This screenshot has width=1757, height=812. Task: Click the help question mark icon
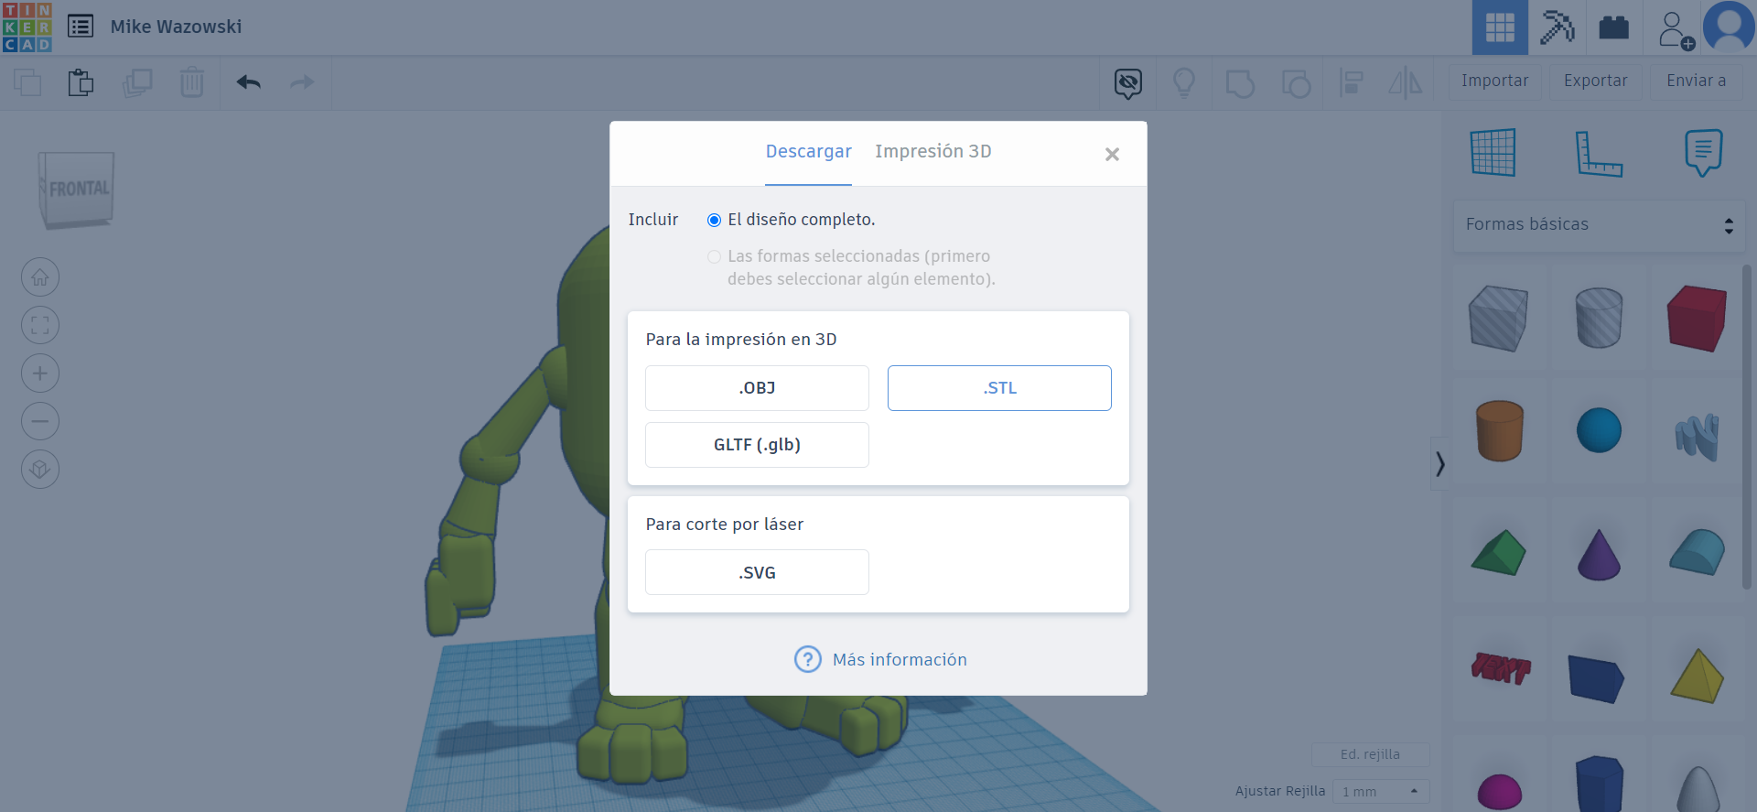click(x=807, y=659)
